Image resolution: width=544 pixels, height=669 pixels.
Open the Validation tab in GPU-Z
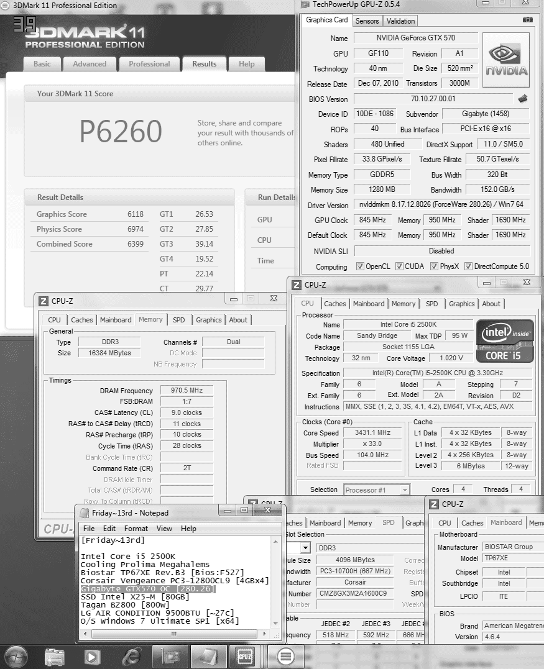(400, 21)
